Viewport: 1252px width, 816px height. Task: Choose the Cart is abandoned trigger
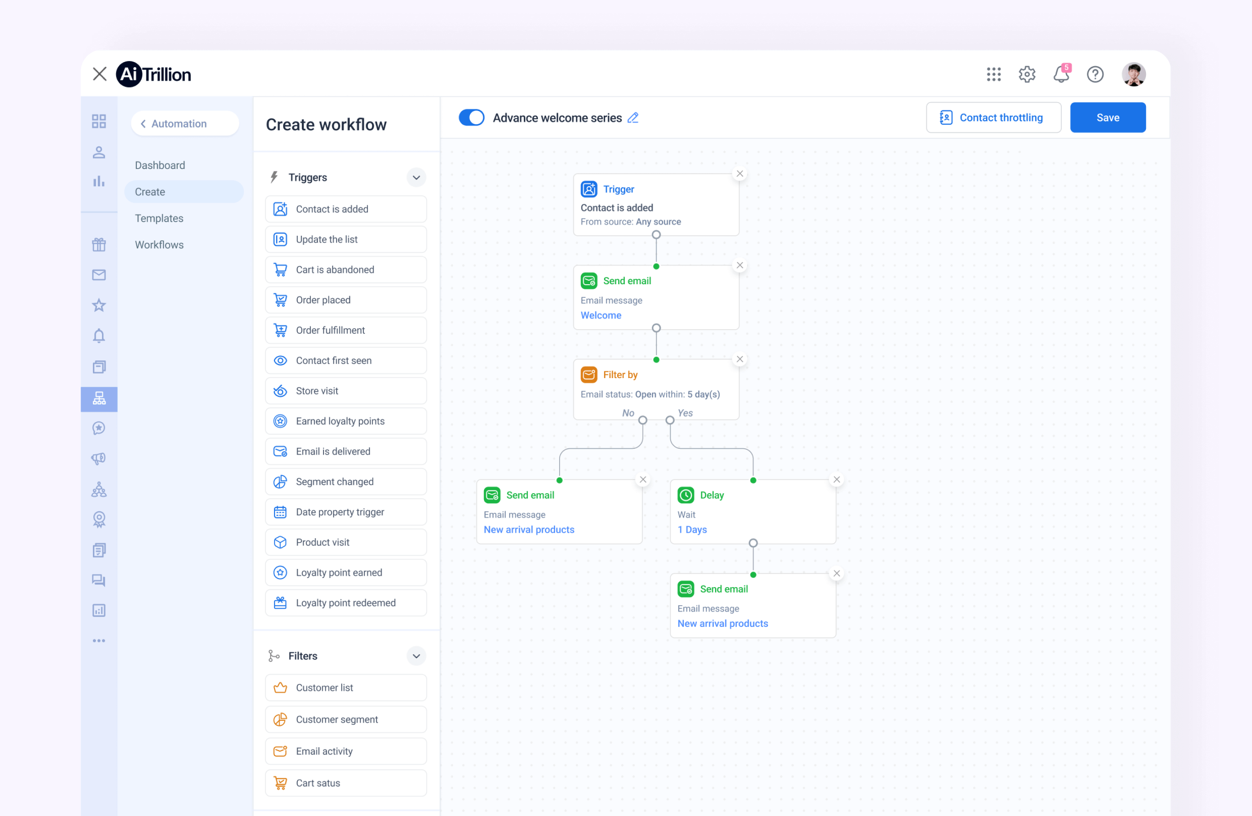click(346, 270)
